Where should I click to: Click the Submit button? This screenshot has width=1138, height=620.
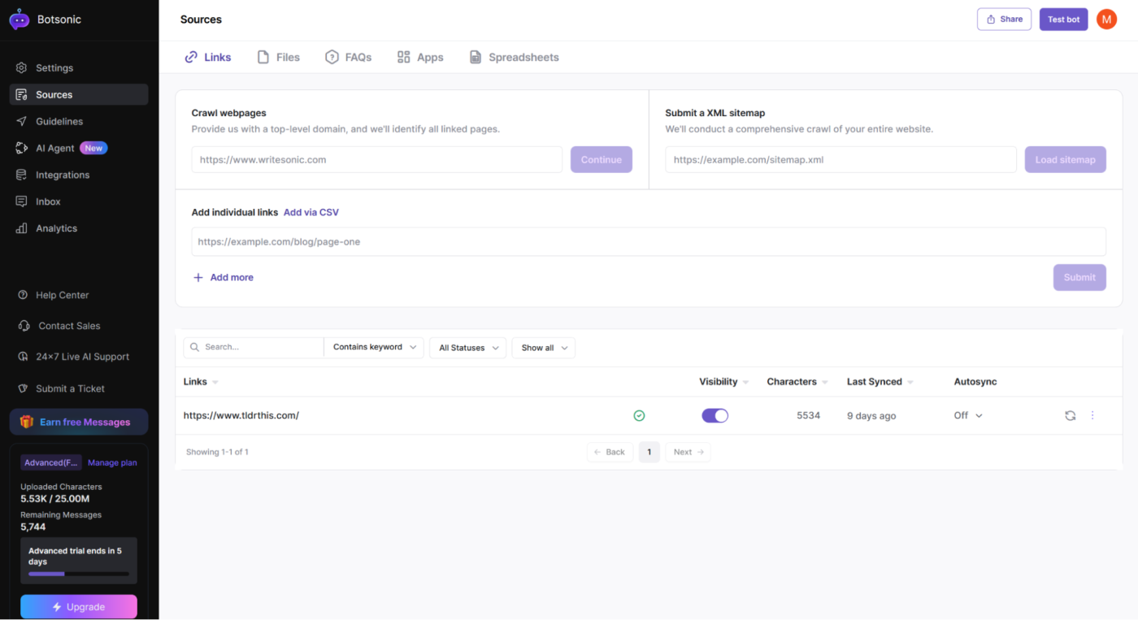pyautogui.click(x=1079, y=278)
